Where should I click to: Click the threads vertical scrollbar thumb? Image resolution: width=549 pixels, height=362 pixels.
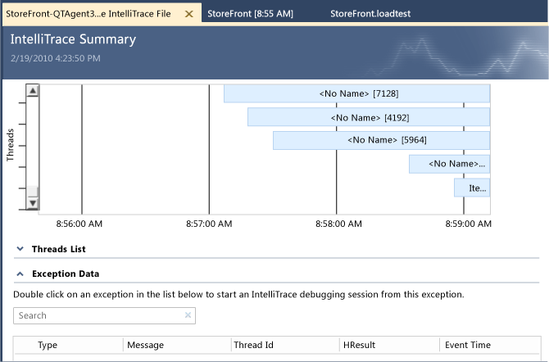click(x=33, y=146)
